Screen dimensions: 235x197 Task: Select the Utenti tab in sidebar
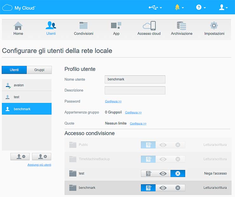coord(14,70)
